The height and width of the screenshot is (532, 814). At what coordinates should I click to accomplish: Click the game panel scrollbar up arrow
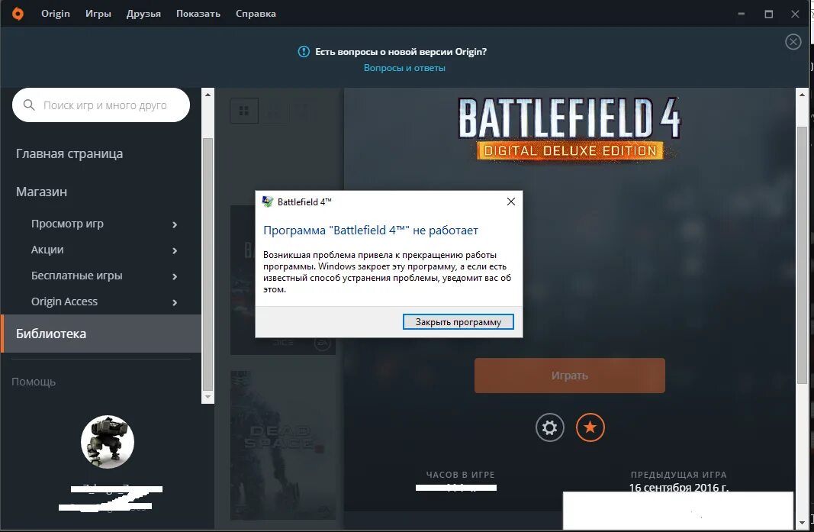802,95
